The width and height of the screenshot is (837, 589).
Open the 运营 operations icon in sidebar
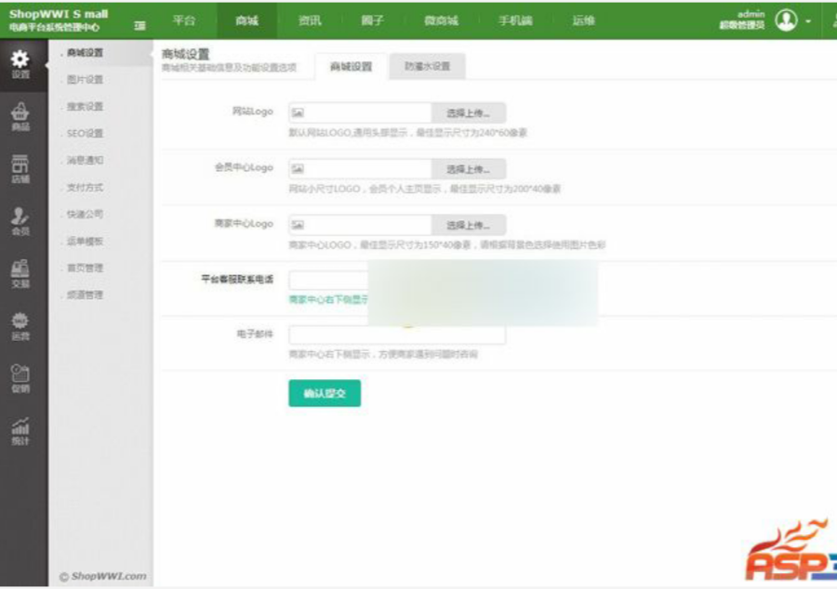[20, 326]
